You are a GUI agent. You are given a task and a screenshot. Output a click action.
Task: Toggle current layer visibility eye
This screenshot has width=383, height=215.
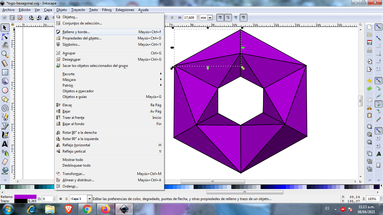[x=61, y=199]
